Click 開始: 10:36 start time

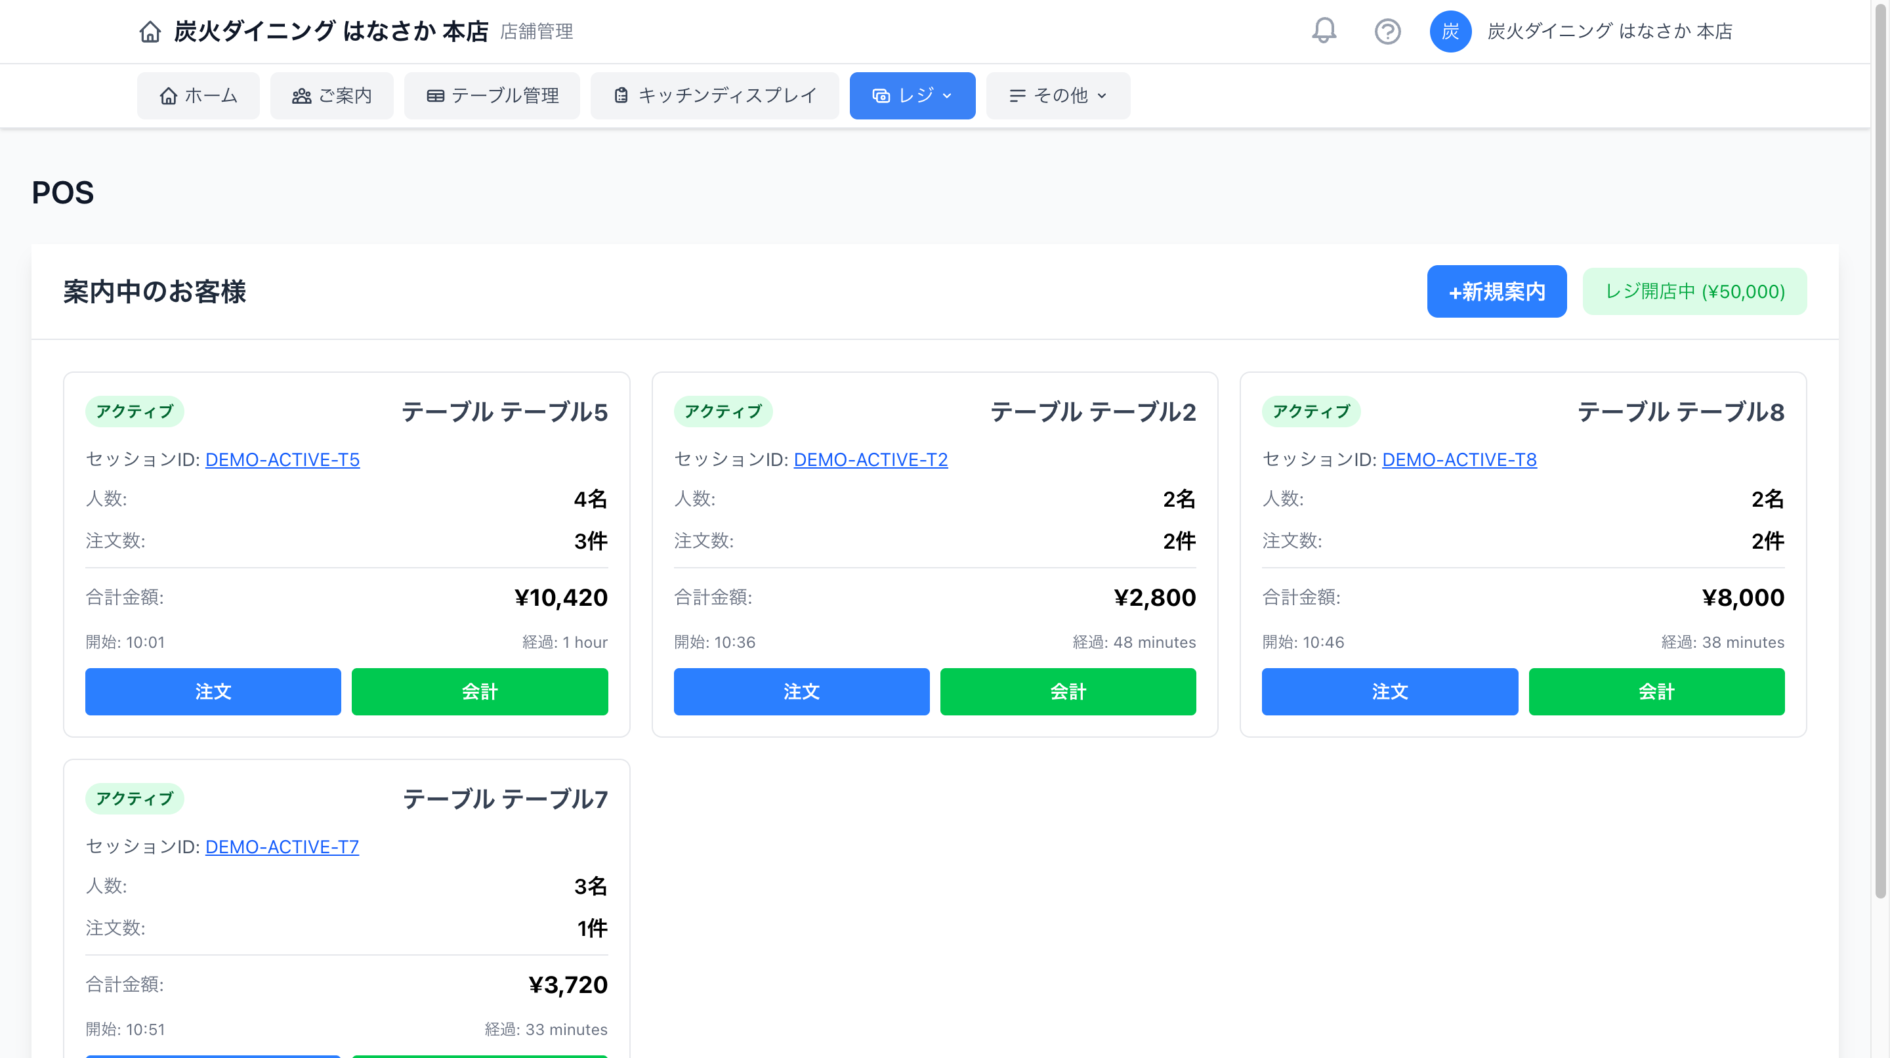(x=715, y=642)
